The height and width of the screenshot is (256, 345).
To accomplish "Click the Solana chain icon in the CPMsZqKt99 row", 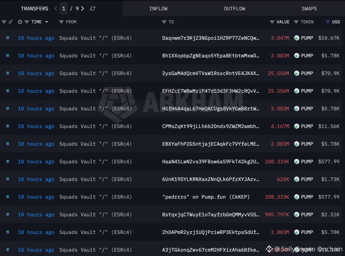I will coord(8,126).
